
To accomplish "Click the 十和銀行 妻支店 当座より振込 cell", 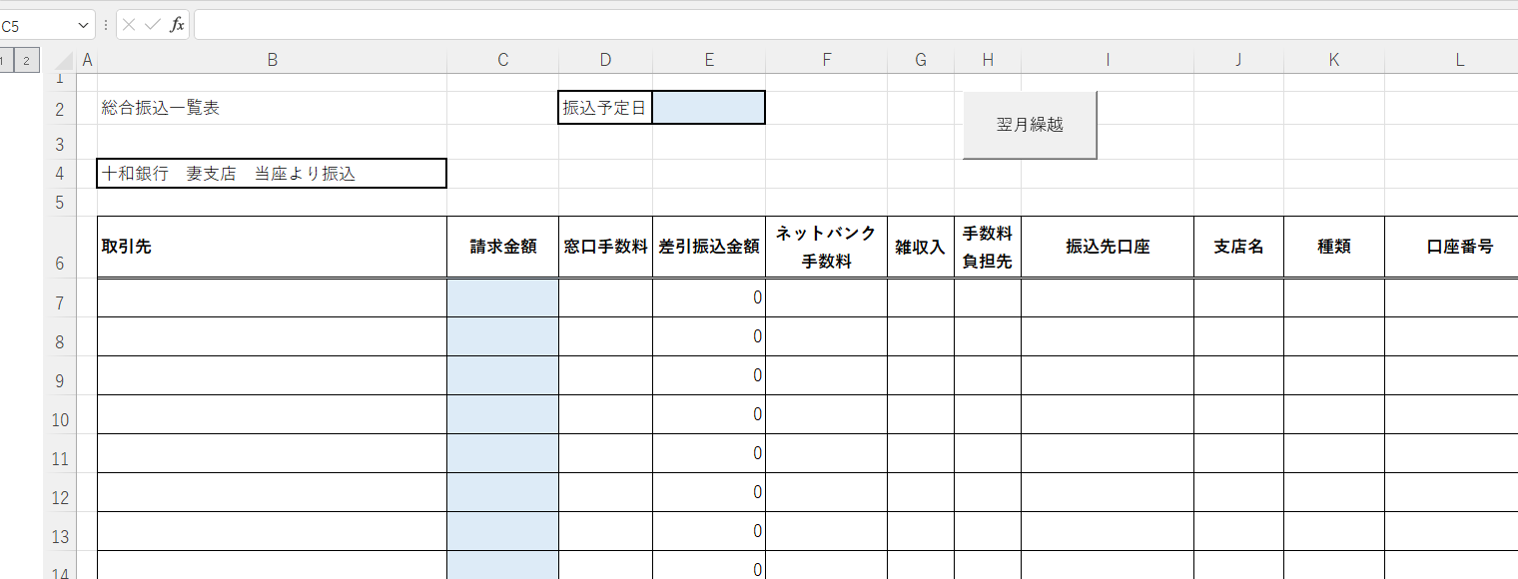I will [272, 174].
